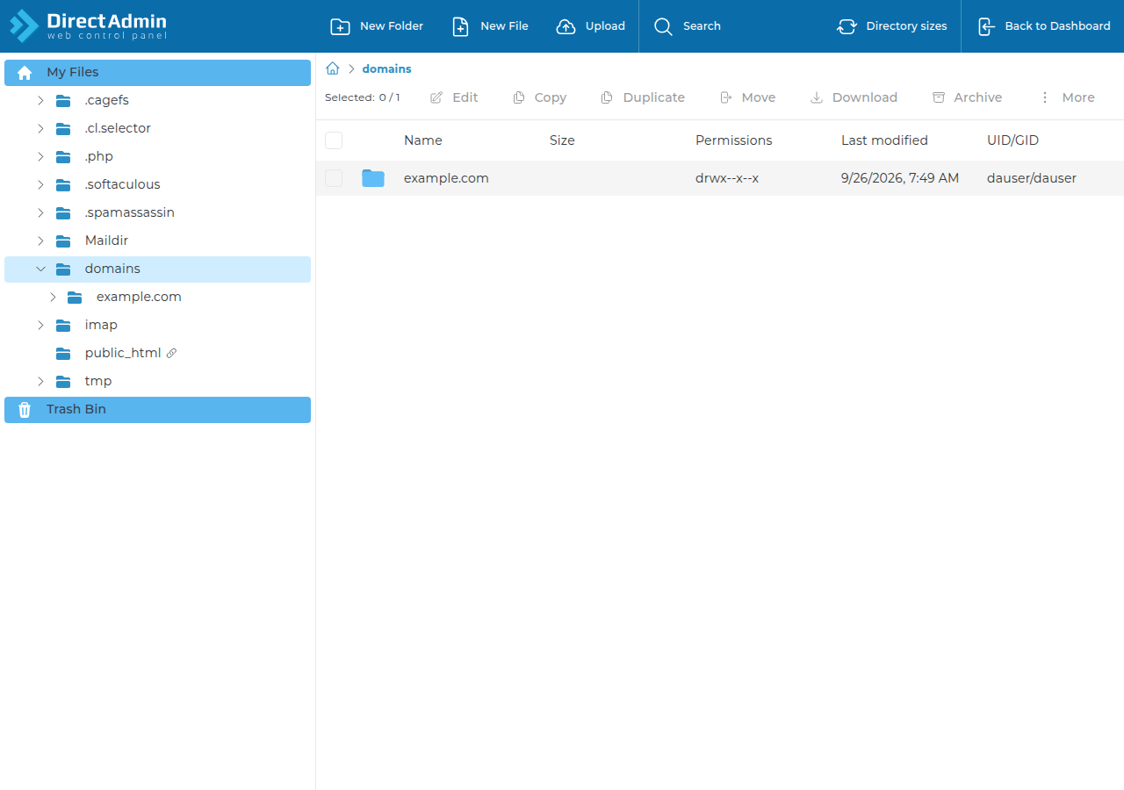Open Search via magnifier icon
1124x790 pixels.
click(x=663, y=26)
